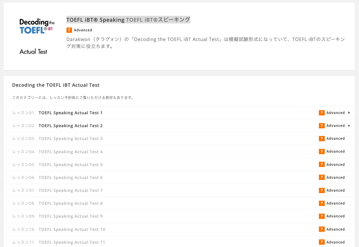Click level 7 badge in Actual Test 9 row
Viewport: 359px width, 247px height.
[322, 216]
